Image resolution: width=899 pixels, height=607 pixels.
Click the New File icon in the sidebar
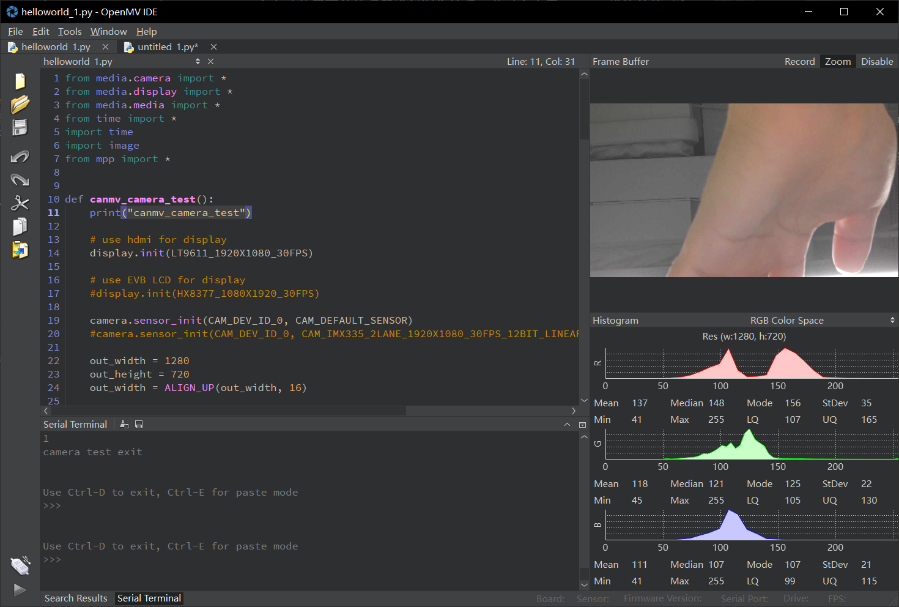(20, 81)
